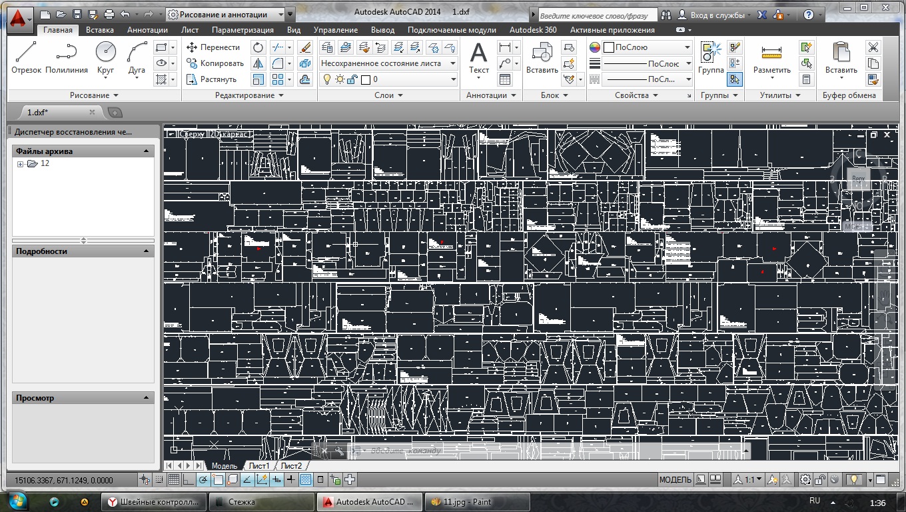Choose the Круг (Circle) tool
The height and width of the screenshot is (512, 906).
click(105, 57)
